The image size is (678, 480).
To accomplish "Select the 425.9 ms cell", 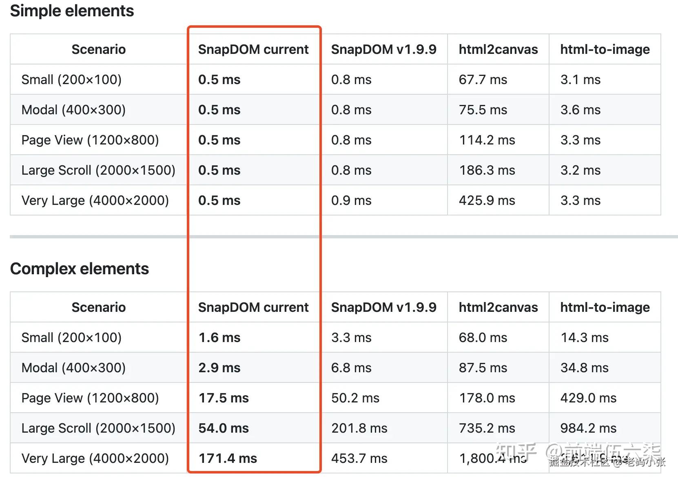I will click(x=487, y=200).
